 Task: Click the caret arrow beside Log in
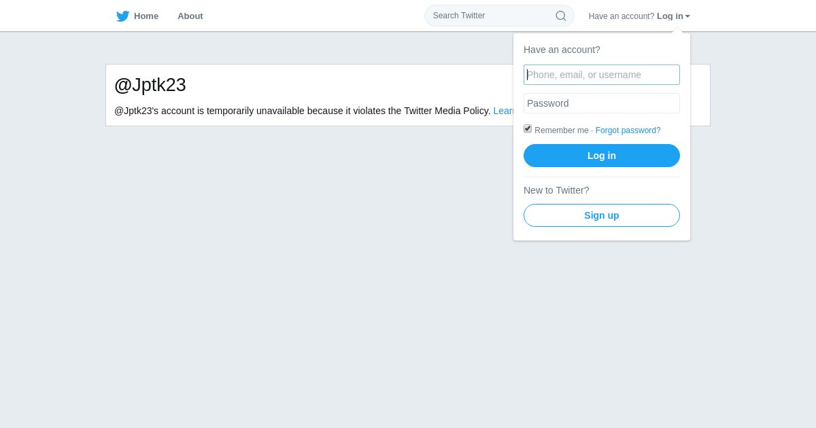point(687,16)
